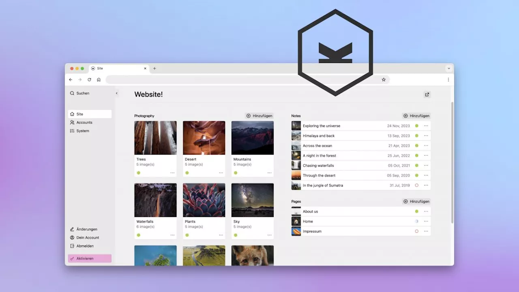Toggle the status dot of the Mountains album
Screen dimensions: 519x292
click(236, 173)
